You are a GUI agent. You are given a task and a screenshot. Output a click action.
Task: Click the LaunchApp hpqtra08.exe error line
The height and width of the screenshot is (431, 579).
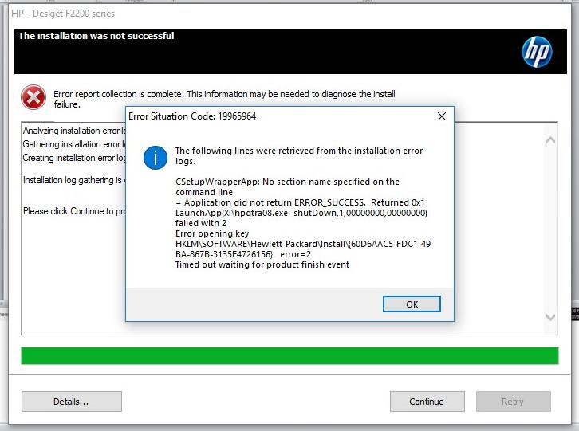coord(301,217)
